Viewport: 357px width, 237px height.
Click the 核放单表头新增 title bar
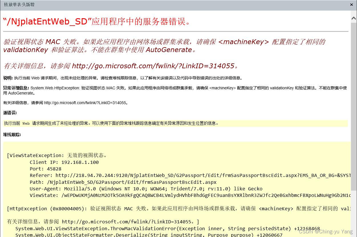pyautogui.click(x=19, y=5)
